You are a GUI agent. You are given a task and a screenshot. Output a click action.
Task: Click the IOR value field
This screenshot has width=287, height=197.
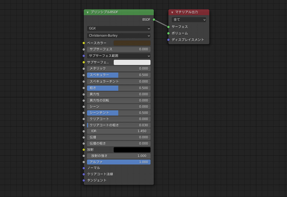(118, 131)
